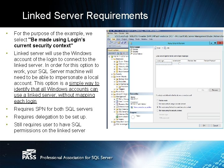Select the SQL2012-1 server node icon

(112, 57)
